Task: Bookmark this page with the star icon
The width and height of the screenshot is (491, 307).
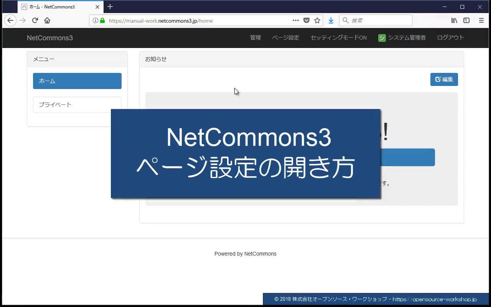Action: [x=317, y=20]
